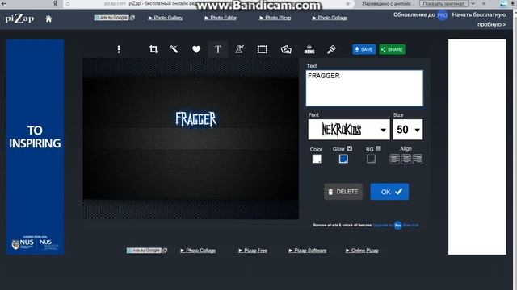Delete the text with DELETE button
Viewport: 517px width, 290px height.
[343, 192]
